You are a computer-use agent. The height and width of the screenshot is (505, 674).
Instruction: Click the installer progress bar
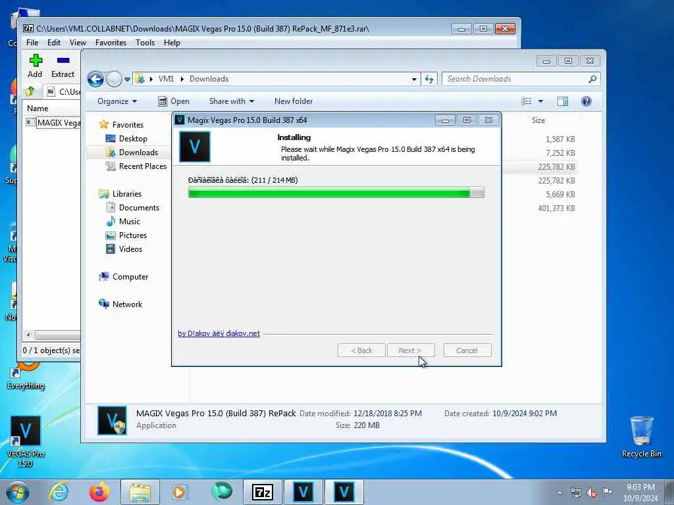click(336, 193)
